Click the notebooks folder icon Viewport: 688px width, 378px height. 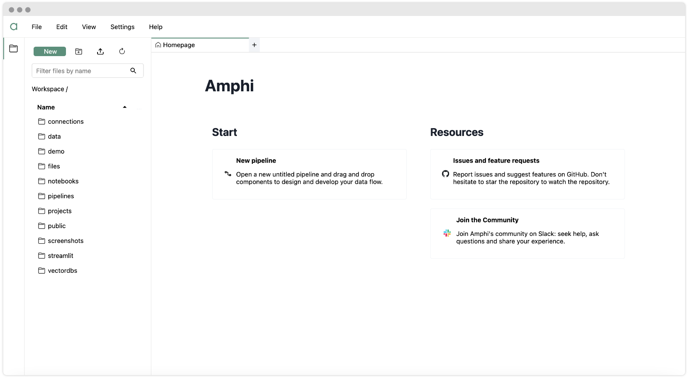click(x=41, y=181)
